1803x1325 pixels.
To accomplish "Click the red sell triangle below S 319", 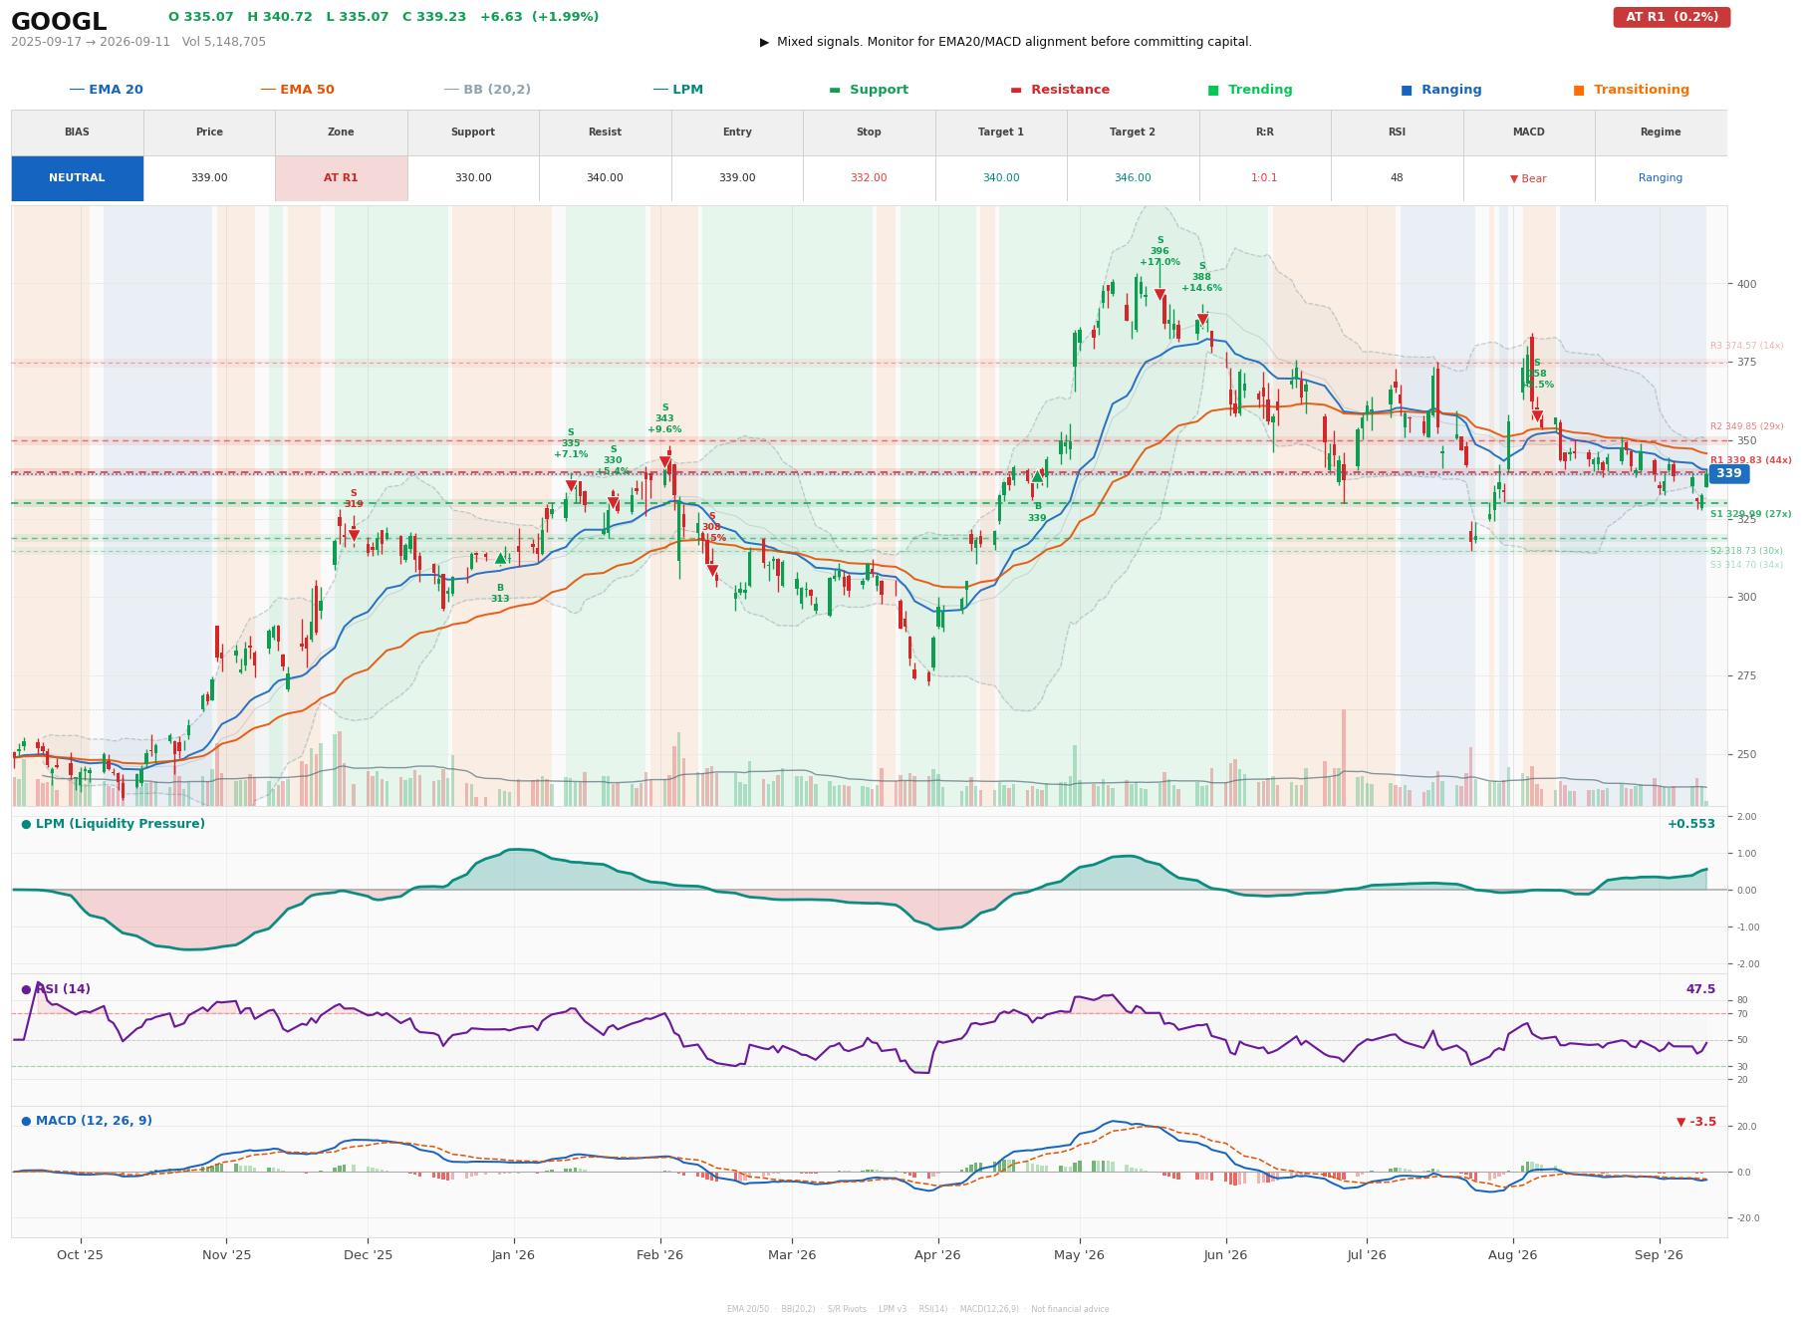I will point(353,535).
